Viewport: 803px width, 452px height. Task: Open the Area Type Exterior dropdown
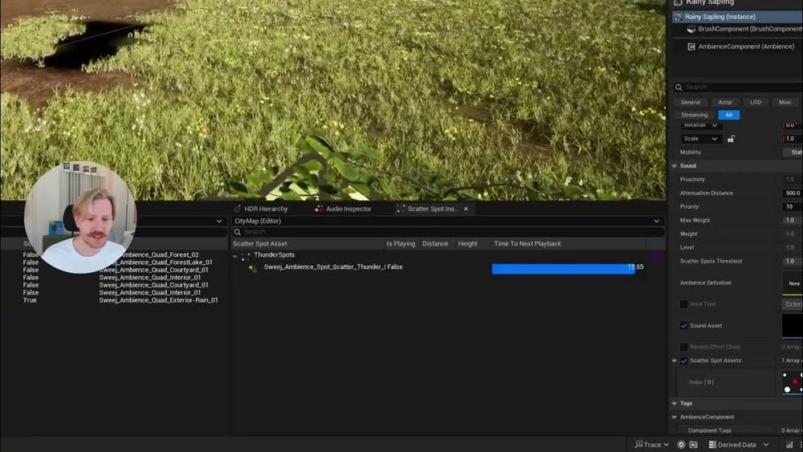(x=793, y=304)
